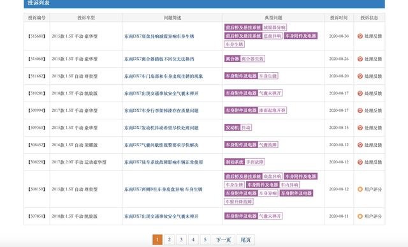Open complaint 东南DX7两侧B柱车身底盘异响 车身生锈
Screen dimensions: 408x247
click(163, 190)
